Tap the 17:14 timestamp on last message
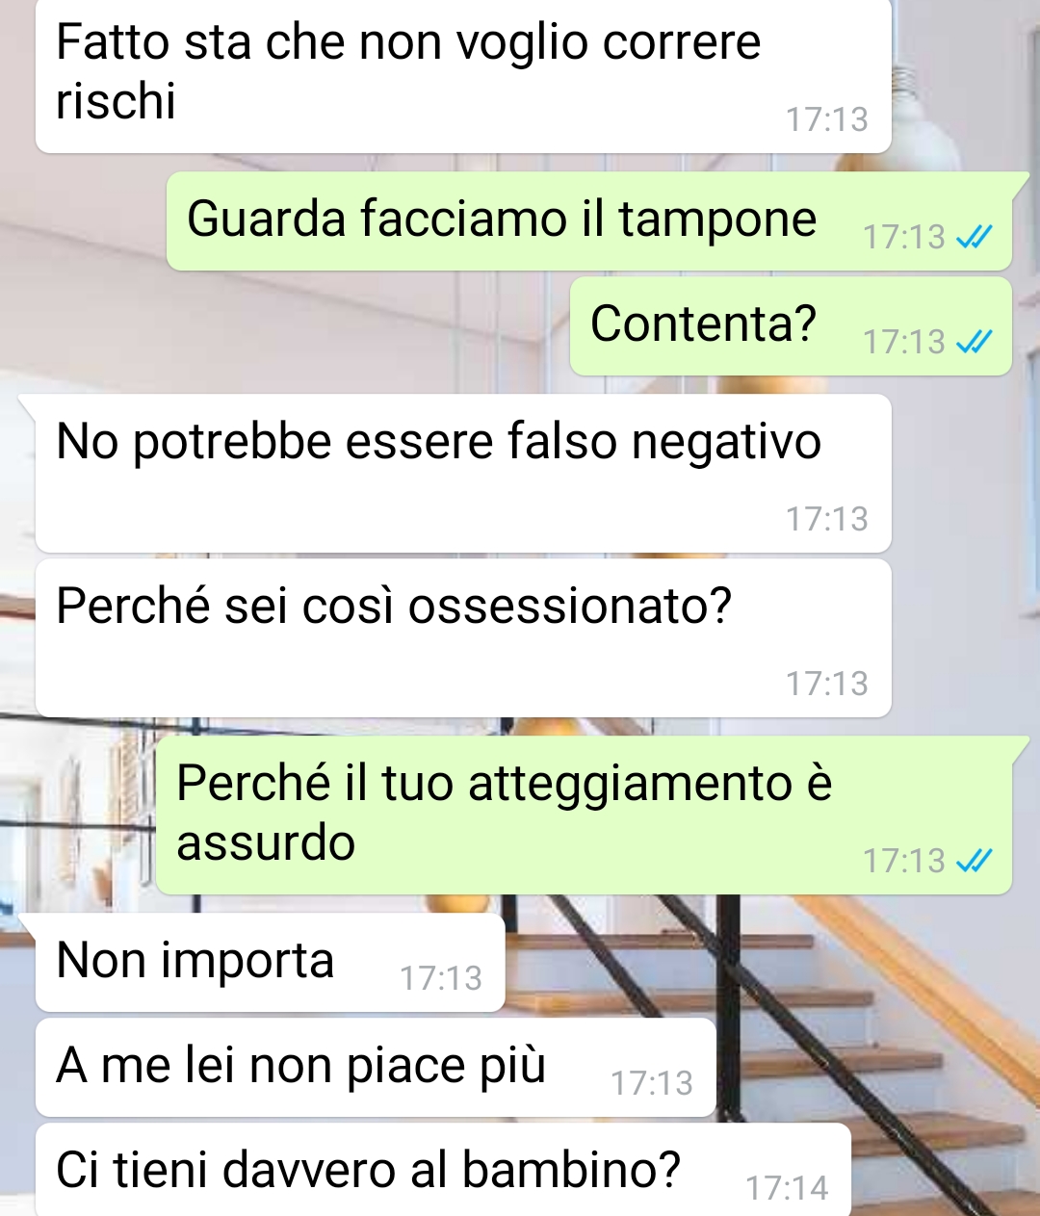 coord(787,1189)
